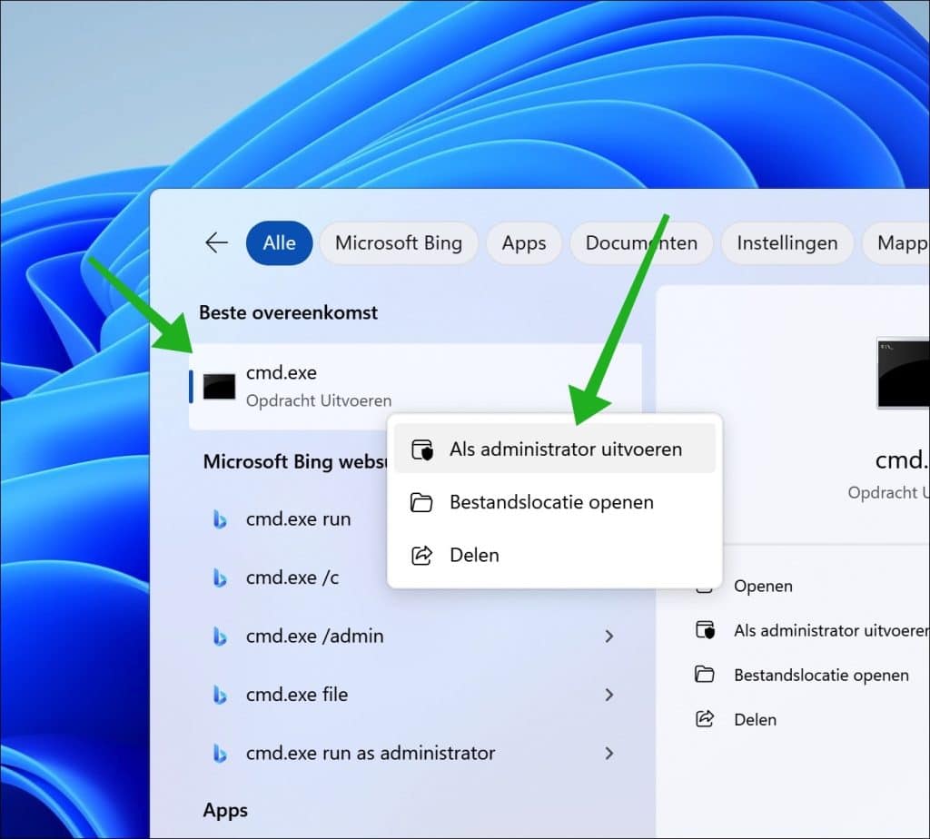The height and width of the screenshot is (839, 930).
Task: Click Bing icon beside 'run as administrator'
Action: [x=220, y=754]
